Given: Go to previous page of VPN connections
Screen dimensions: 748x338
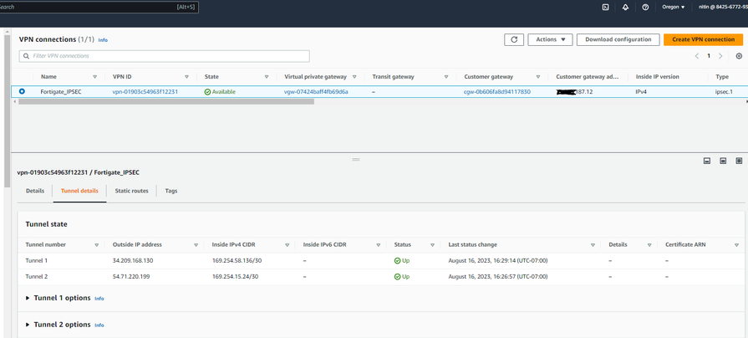Looking at the screenshot, I should pos(697,56).
